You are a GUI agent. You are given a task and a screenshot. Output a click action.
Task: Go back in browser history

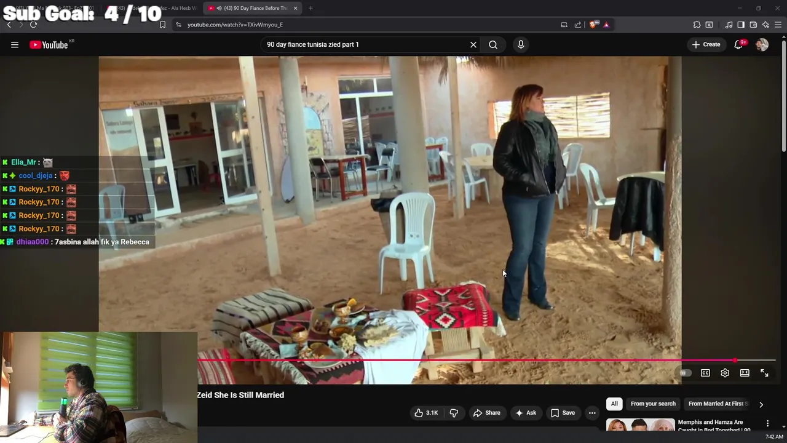(x=9, y=25)
